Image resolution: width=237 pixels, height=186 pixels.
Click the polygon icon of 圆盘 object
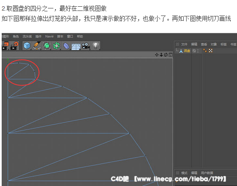point(181,51)
